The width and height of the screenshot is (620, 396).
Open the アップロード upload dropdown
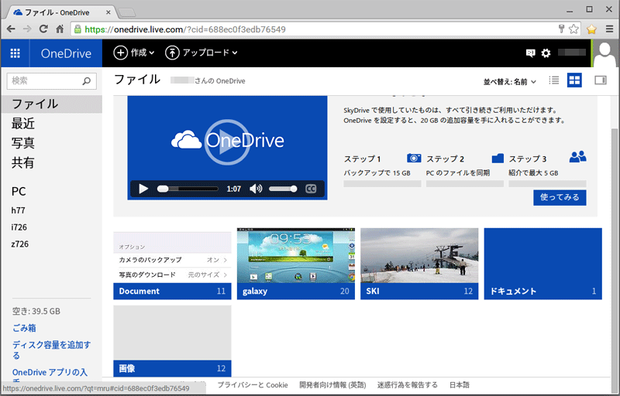pyautogui.click(x=201, y=53)
